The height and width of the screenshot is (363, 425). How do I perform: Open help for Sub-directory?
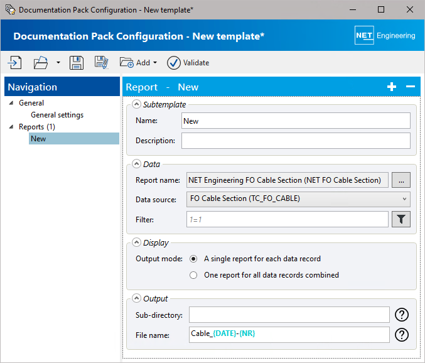coord(402,315)
